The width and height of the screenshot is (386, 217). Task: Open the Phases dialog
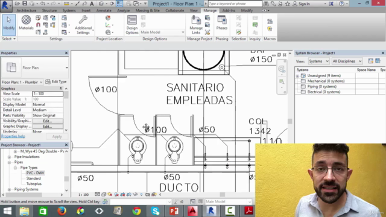tap(222, 22)
